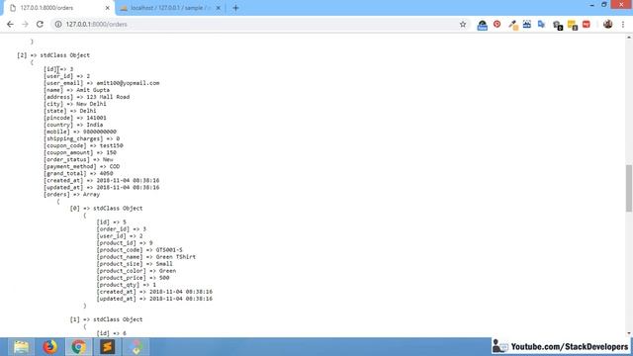Screen dimensions: 633x356
Task: Launch Firefox from the taskbar
Action: point(50,347)
